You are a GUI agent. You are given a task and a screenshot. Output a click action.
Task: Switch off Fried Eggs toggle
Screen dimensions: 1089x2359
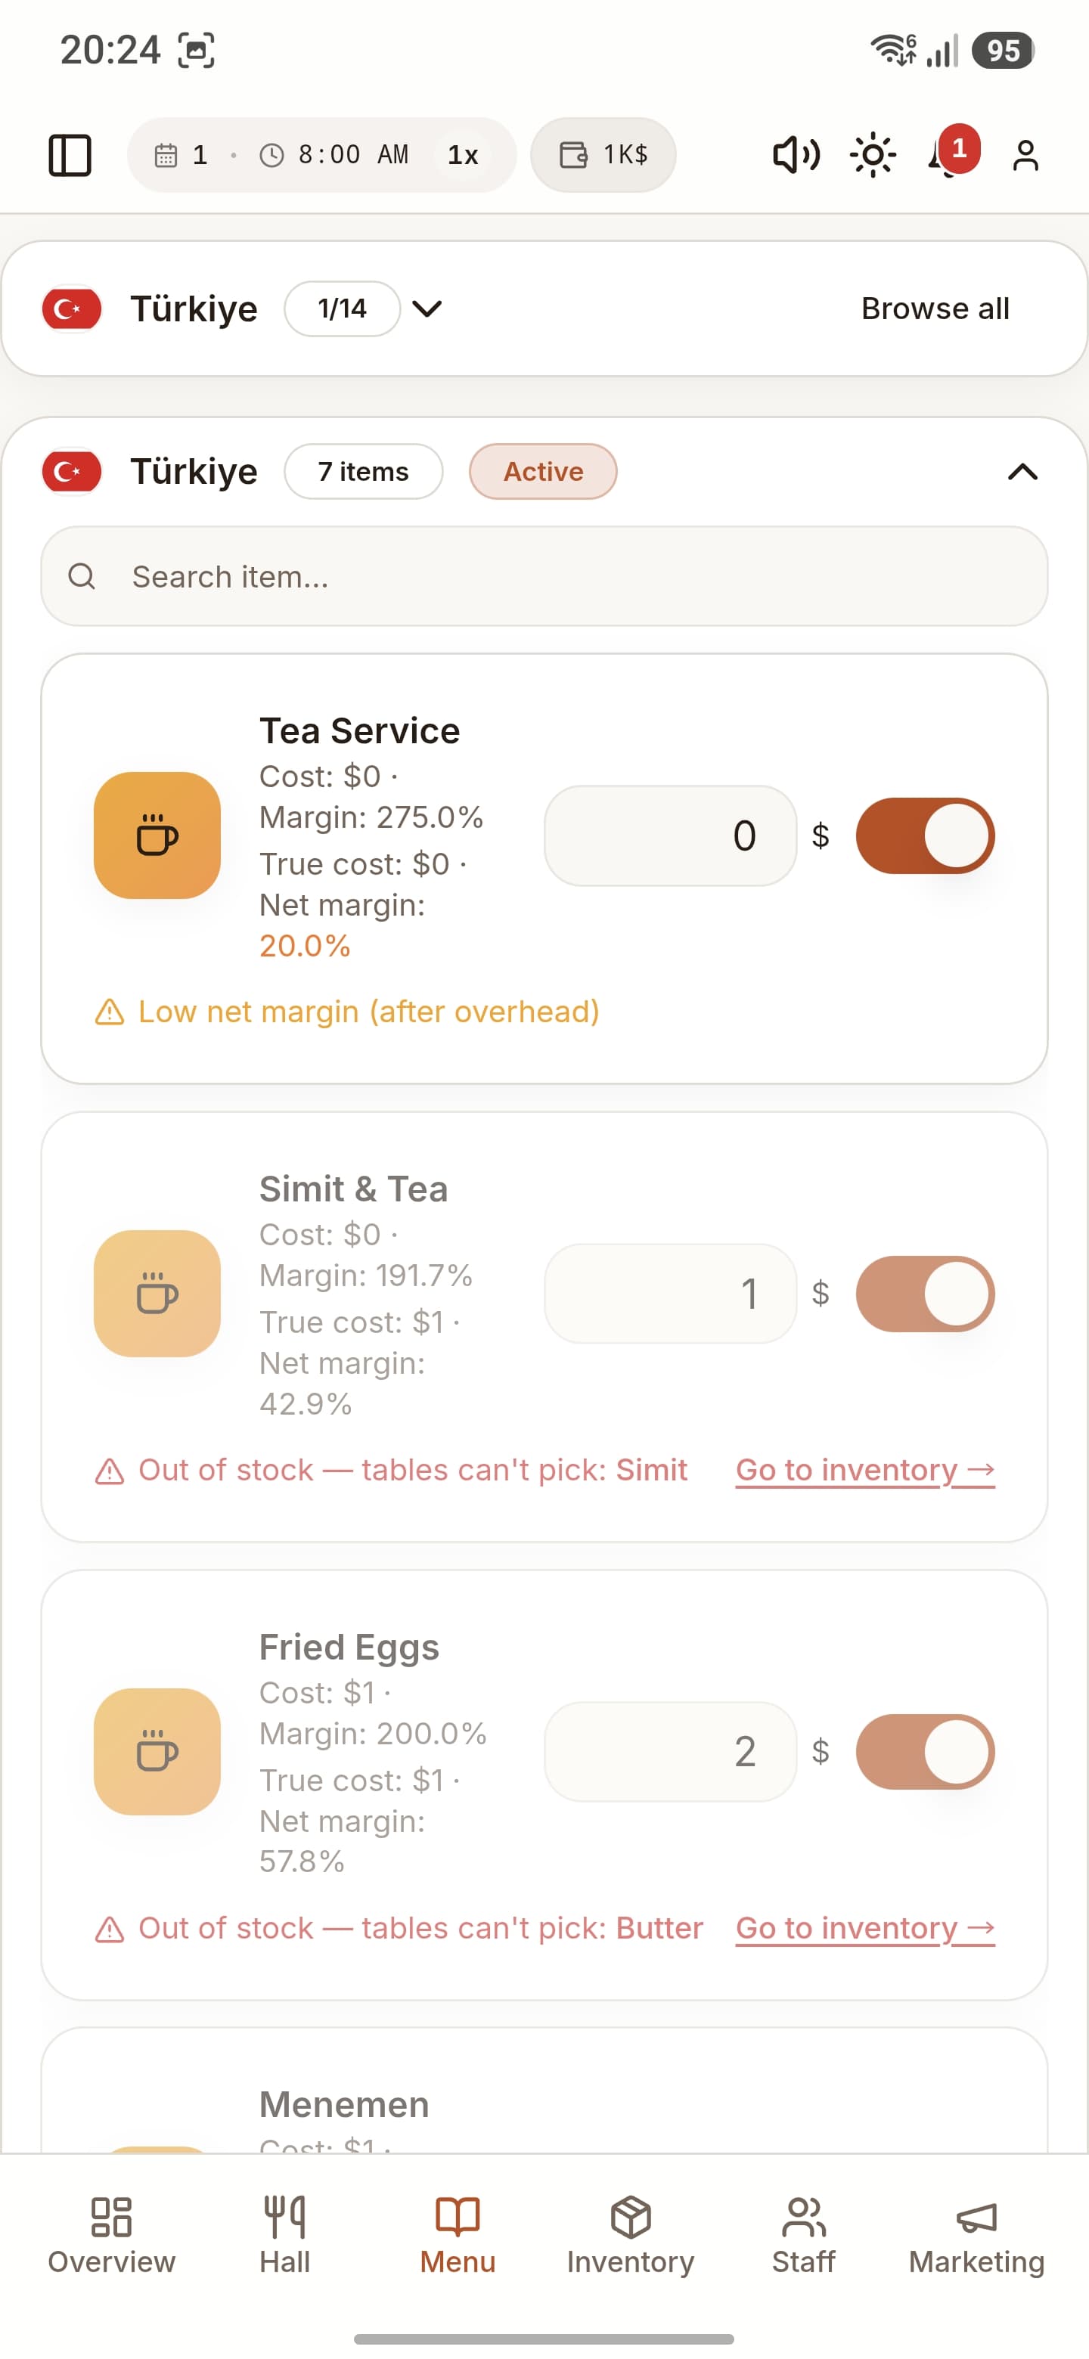click(x=925, y=1751)
